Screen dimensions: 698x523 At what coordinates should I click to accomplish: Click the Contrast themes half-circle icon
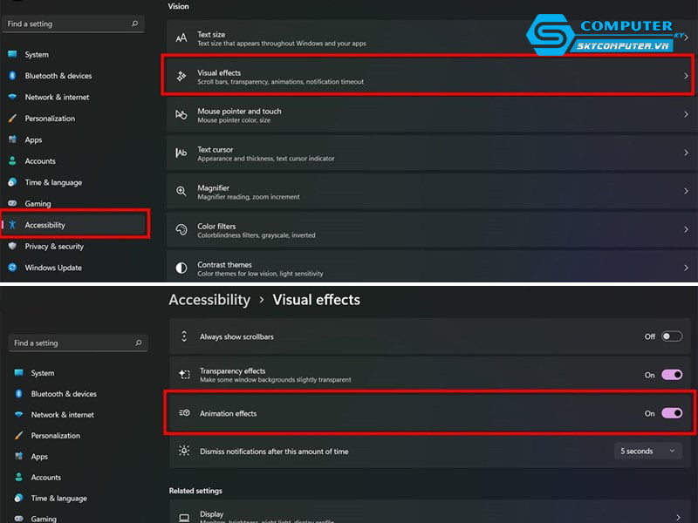point(181,268)
